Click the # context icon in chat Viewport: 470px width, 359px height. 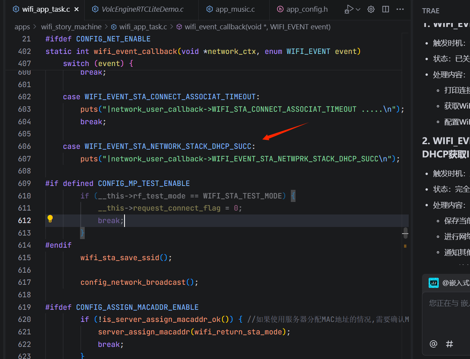pos(450,344)
